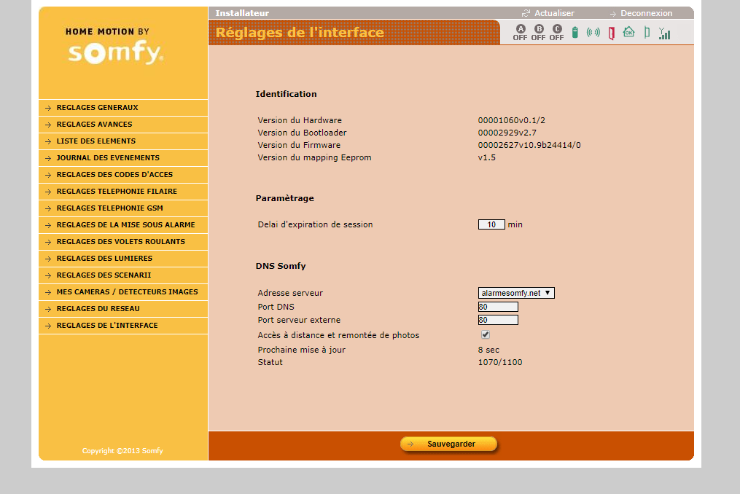Click the house OK status icon
740x494 pixels.
pyautogui.click(x=628, y=32)
